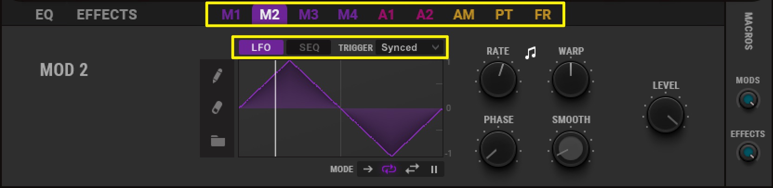This screenshot has height=188, width=773.
Task: Open the Trigger Synced dropdown
Action: (x=410, y=47)
